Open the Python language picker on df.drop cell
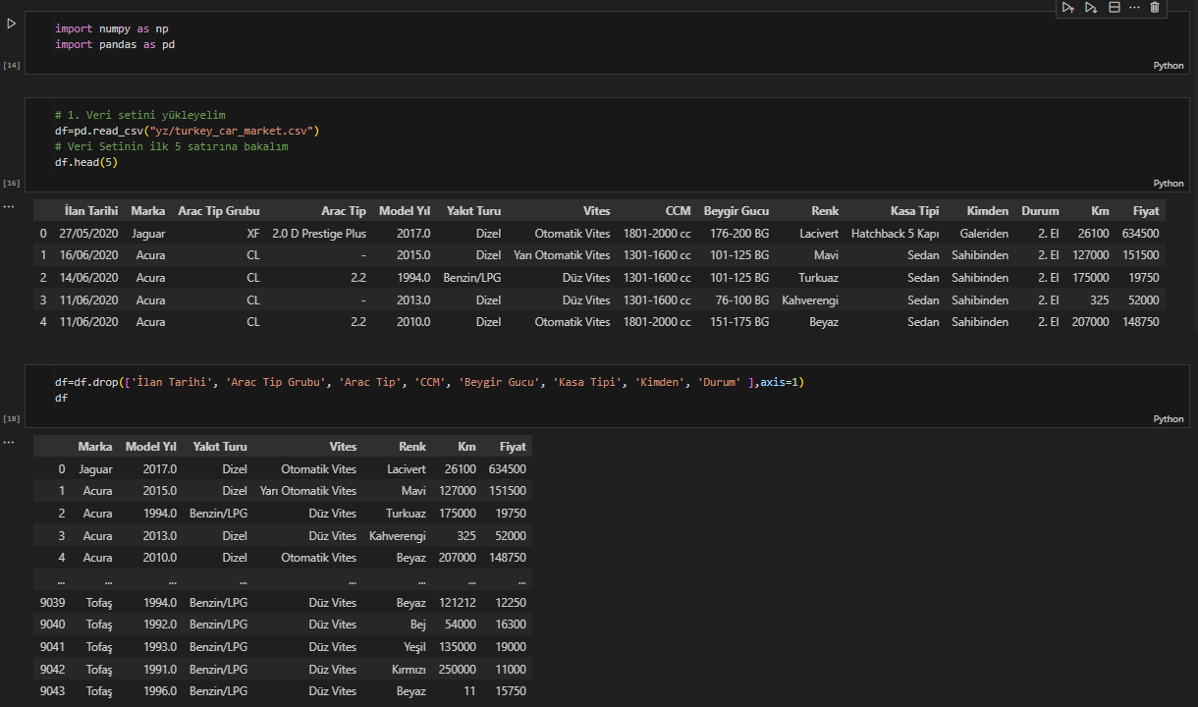Viewport: 1198px width, 707px height. tap(1168, 419)
